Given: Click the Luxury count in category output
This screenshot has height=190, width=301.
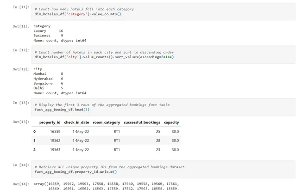Looking at the screenshot, I should coord(61,31).
